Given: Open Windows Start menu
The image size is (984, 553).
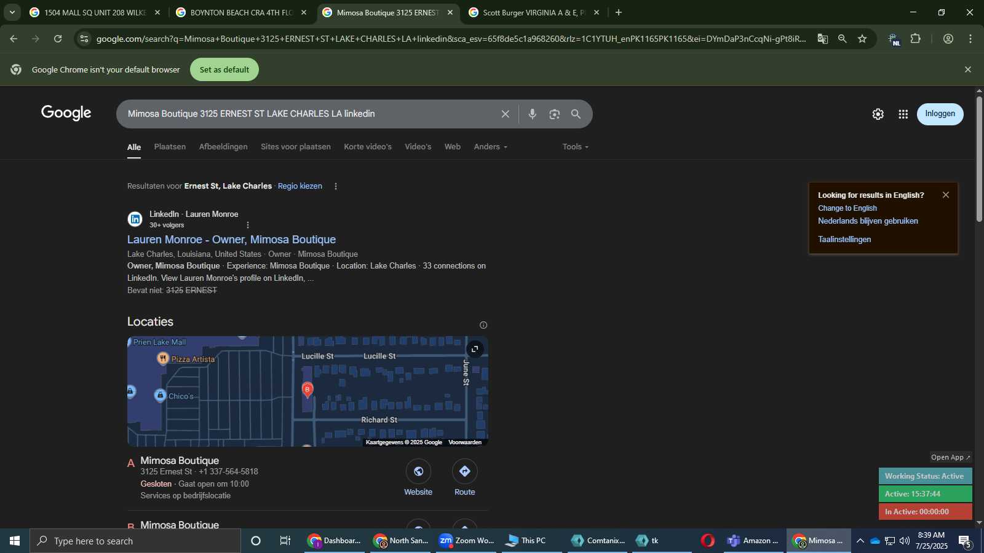Looking at the screenshot, I should point(15,541).
